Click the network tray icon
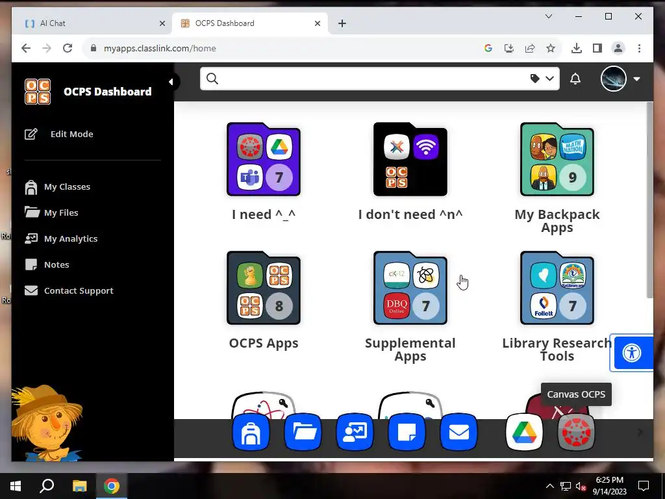665x499 pixels. pyautogui.click(x=566, y=486)
